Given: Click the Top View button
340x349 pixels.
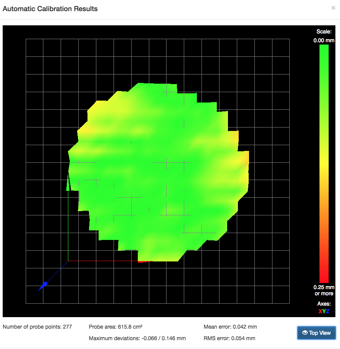Looking at the screenshot, I should pos(317,333).
